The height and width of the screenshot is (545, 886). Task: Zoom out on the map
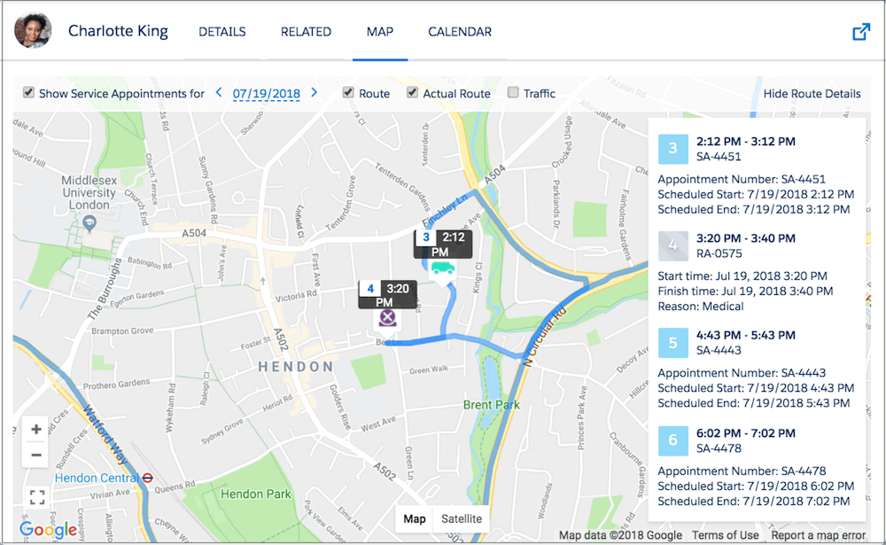pyautogui.click(x=36, y=455)
